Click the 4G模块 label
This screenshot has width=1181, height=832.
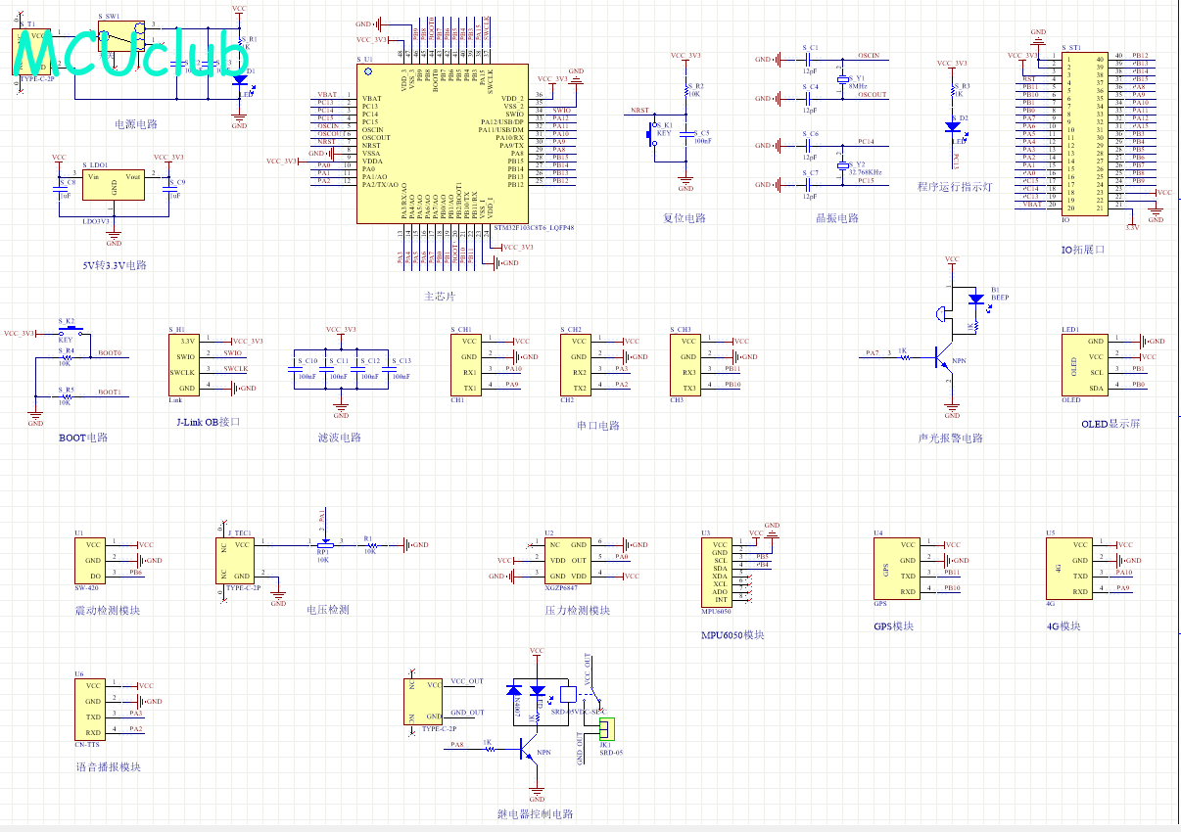point(1063,625)
